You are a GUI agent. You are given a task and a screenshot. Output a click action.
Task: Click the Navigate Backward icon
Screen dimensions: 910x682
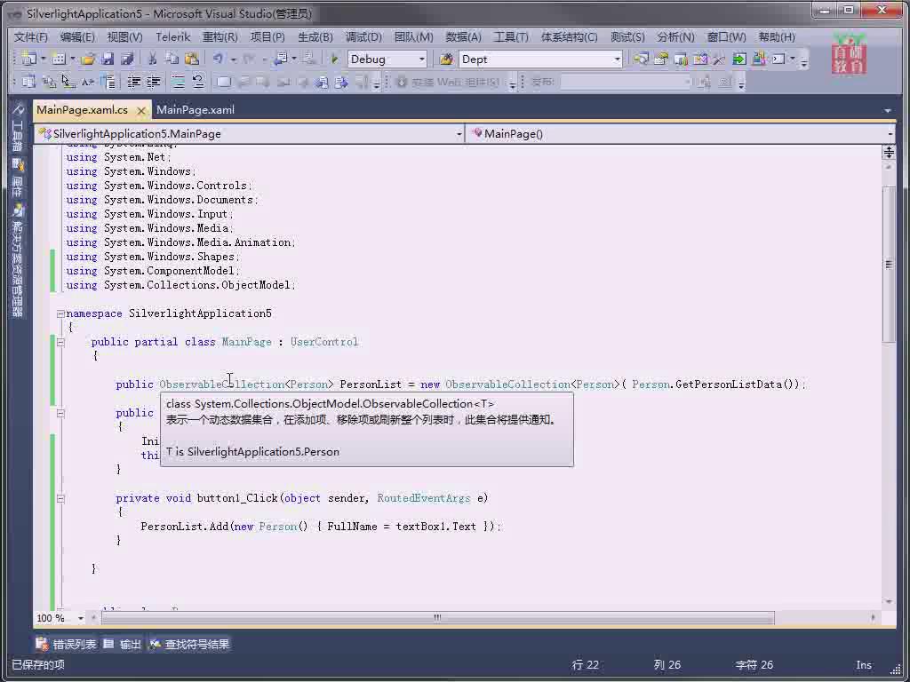(283, 59)
